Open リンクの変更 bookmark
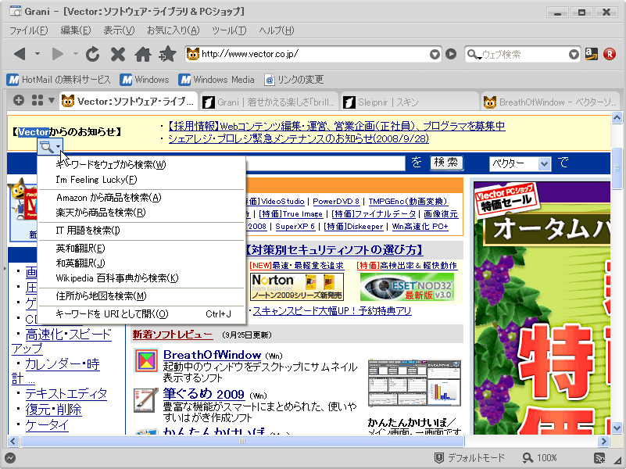 point(294,80)
